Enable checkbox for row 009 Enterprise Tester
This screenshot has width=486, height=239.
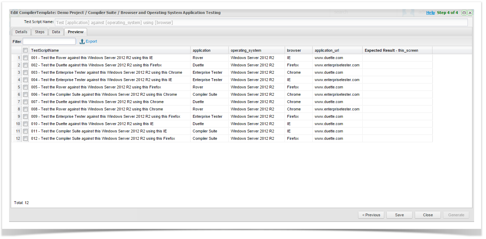26,117
